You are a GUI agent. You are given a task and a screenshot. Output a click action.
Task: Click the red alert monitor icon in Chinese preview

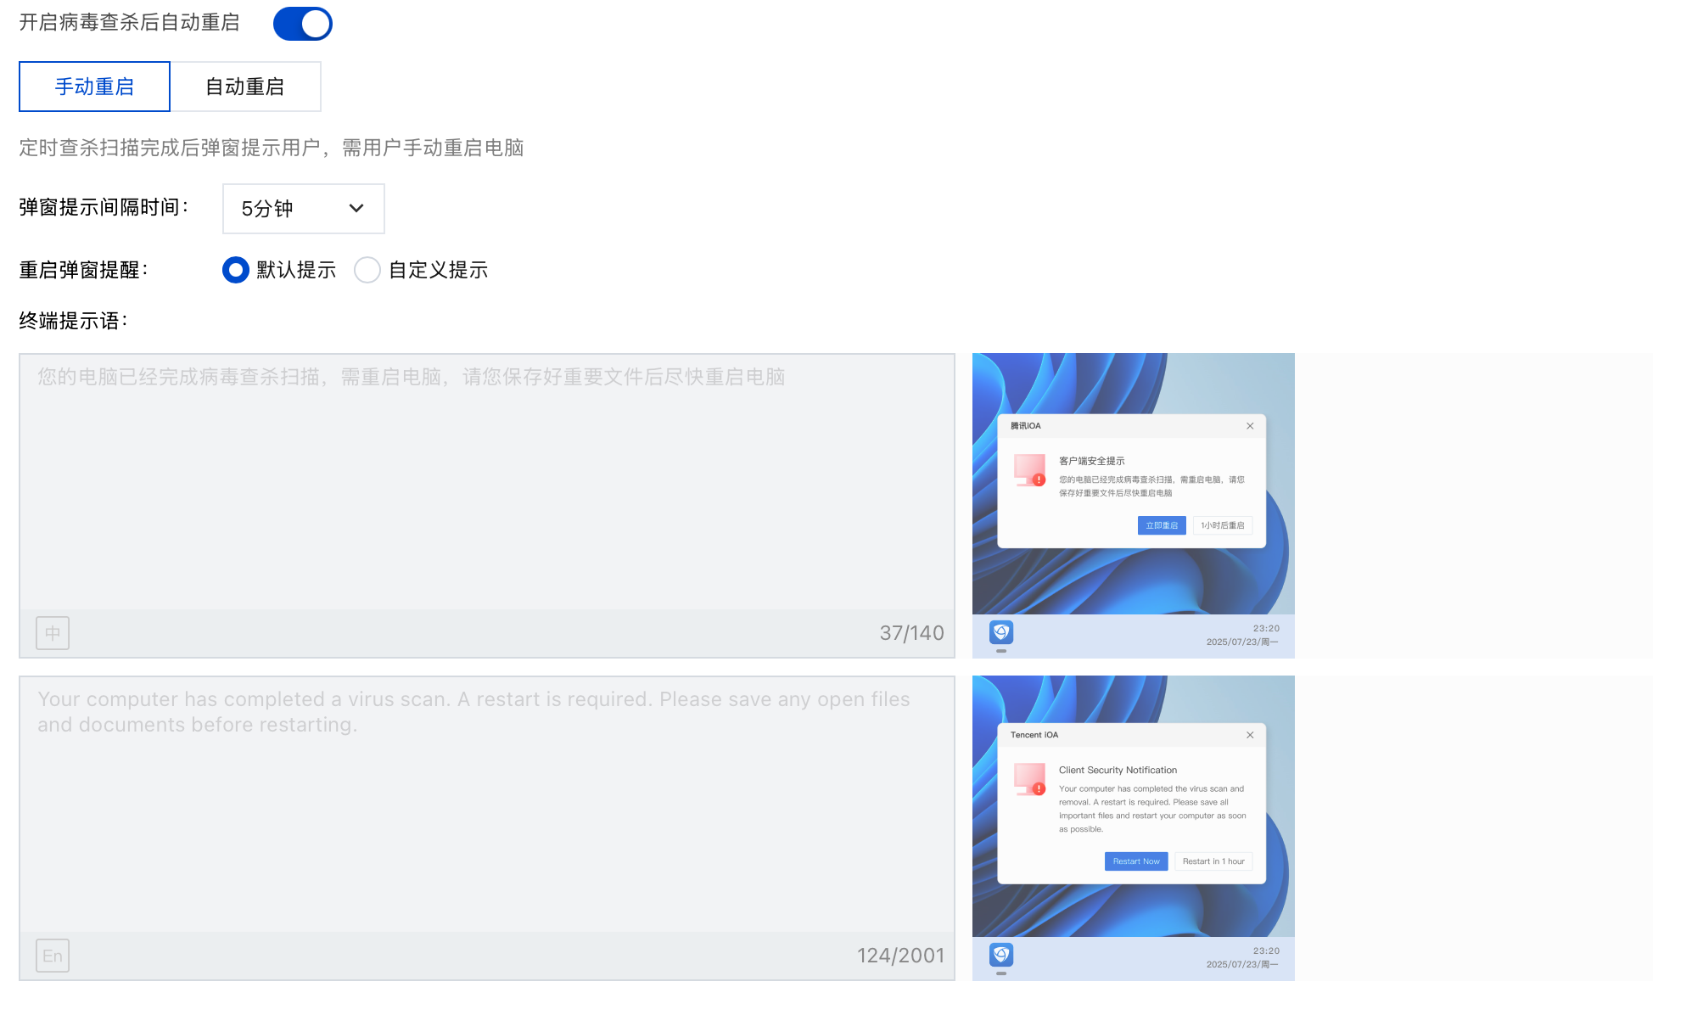[x=1030, y=469]
